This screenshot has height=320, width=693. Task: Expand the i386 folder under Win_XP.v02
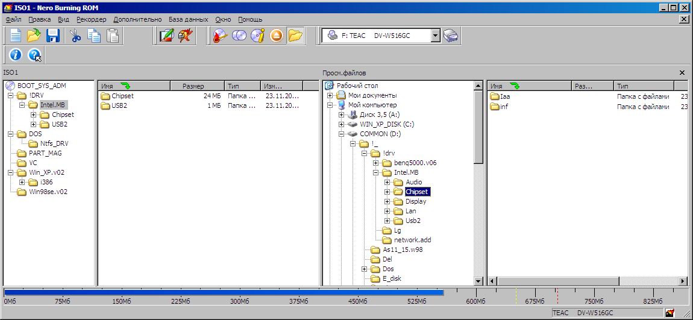pyautogui.click(x=22, y=182)
